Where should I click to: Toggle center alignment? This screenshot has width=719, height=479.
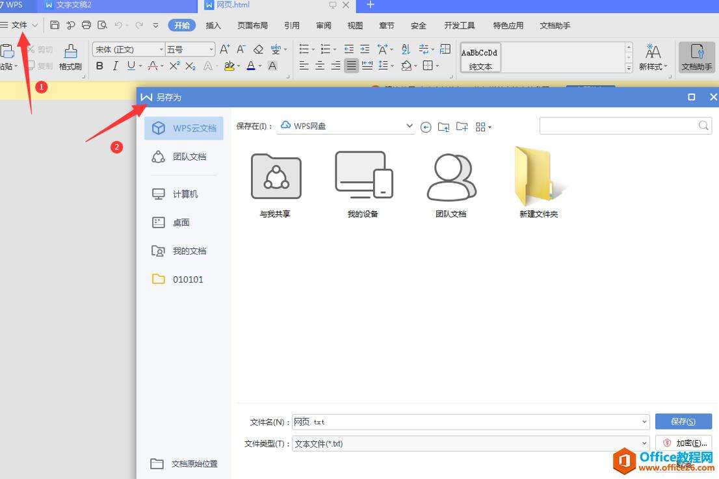(x=320, y=66)
